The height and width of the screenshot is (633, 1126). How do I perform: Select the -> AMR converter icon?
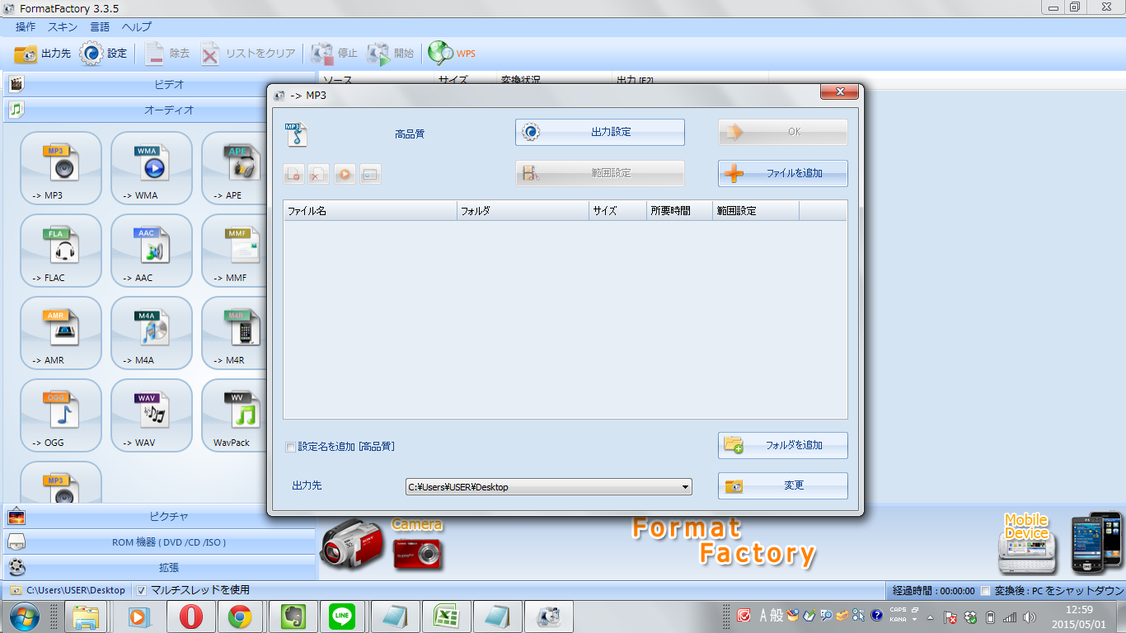61,333
